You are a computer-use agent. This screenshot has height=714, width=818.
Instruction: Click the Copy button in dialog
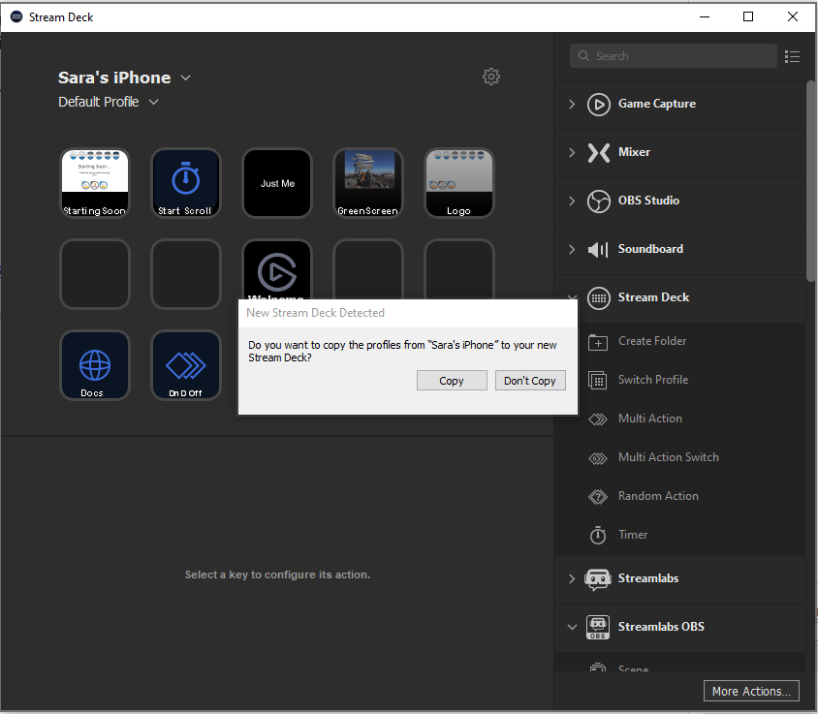click(x=452, y=381)
